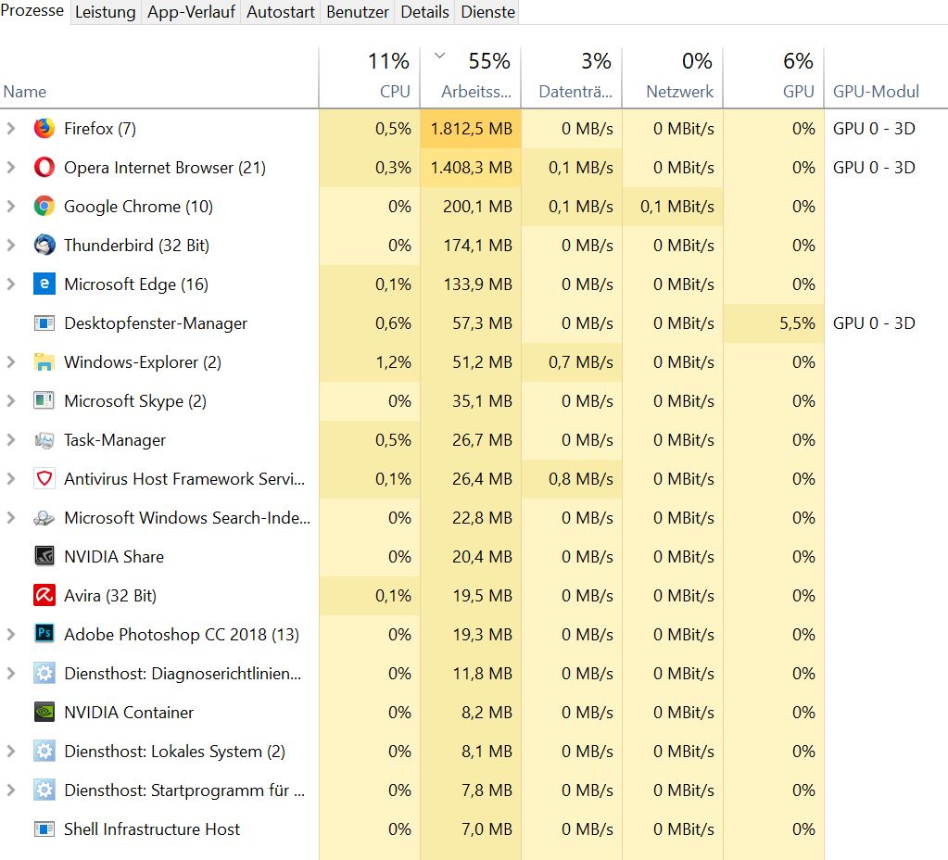Click Thunderbird memory value 174,1 MB
The height and width of the screenshot is (860, 948).
(x=471, y=245)
